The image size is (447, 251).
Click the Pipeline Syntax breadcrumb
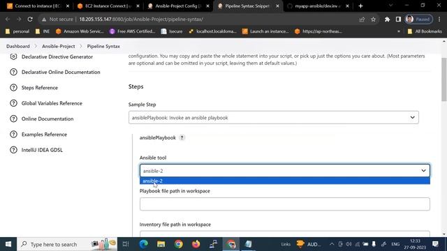coord(103,46)
